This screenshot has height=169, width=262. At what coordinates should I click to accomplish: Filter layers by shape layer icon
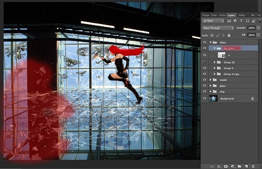coord(248,21)
